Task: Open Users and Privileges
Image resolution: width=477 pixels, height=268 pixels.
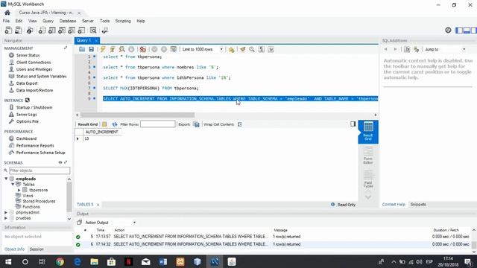Action: pos(34,69)
